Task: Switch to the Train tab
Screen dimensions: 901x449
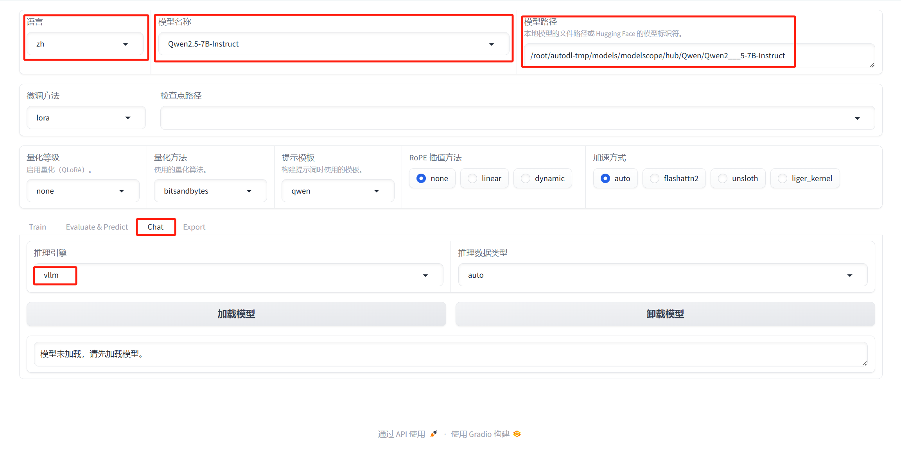Action: click(38, 227)
